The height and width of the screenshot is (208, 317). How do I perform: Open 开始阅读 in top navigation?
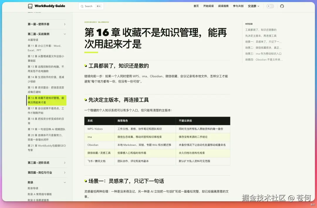pos(208,6)
